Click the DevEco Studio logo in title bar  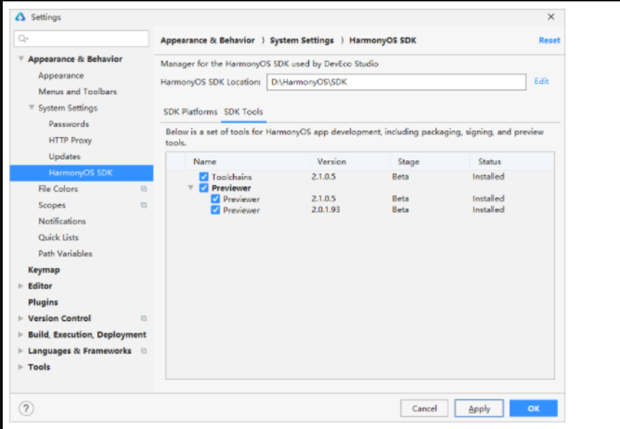[x=20, y=16]
